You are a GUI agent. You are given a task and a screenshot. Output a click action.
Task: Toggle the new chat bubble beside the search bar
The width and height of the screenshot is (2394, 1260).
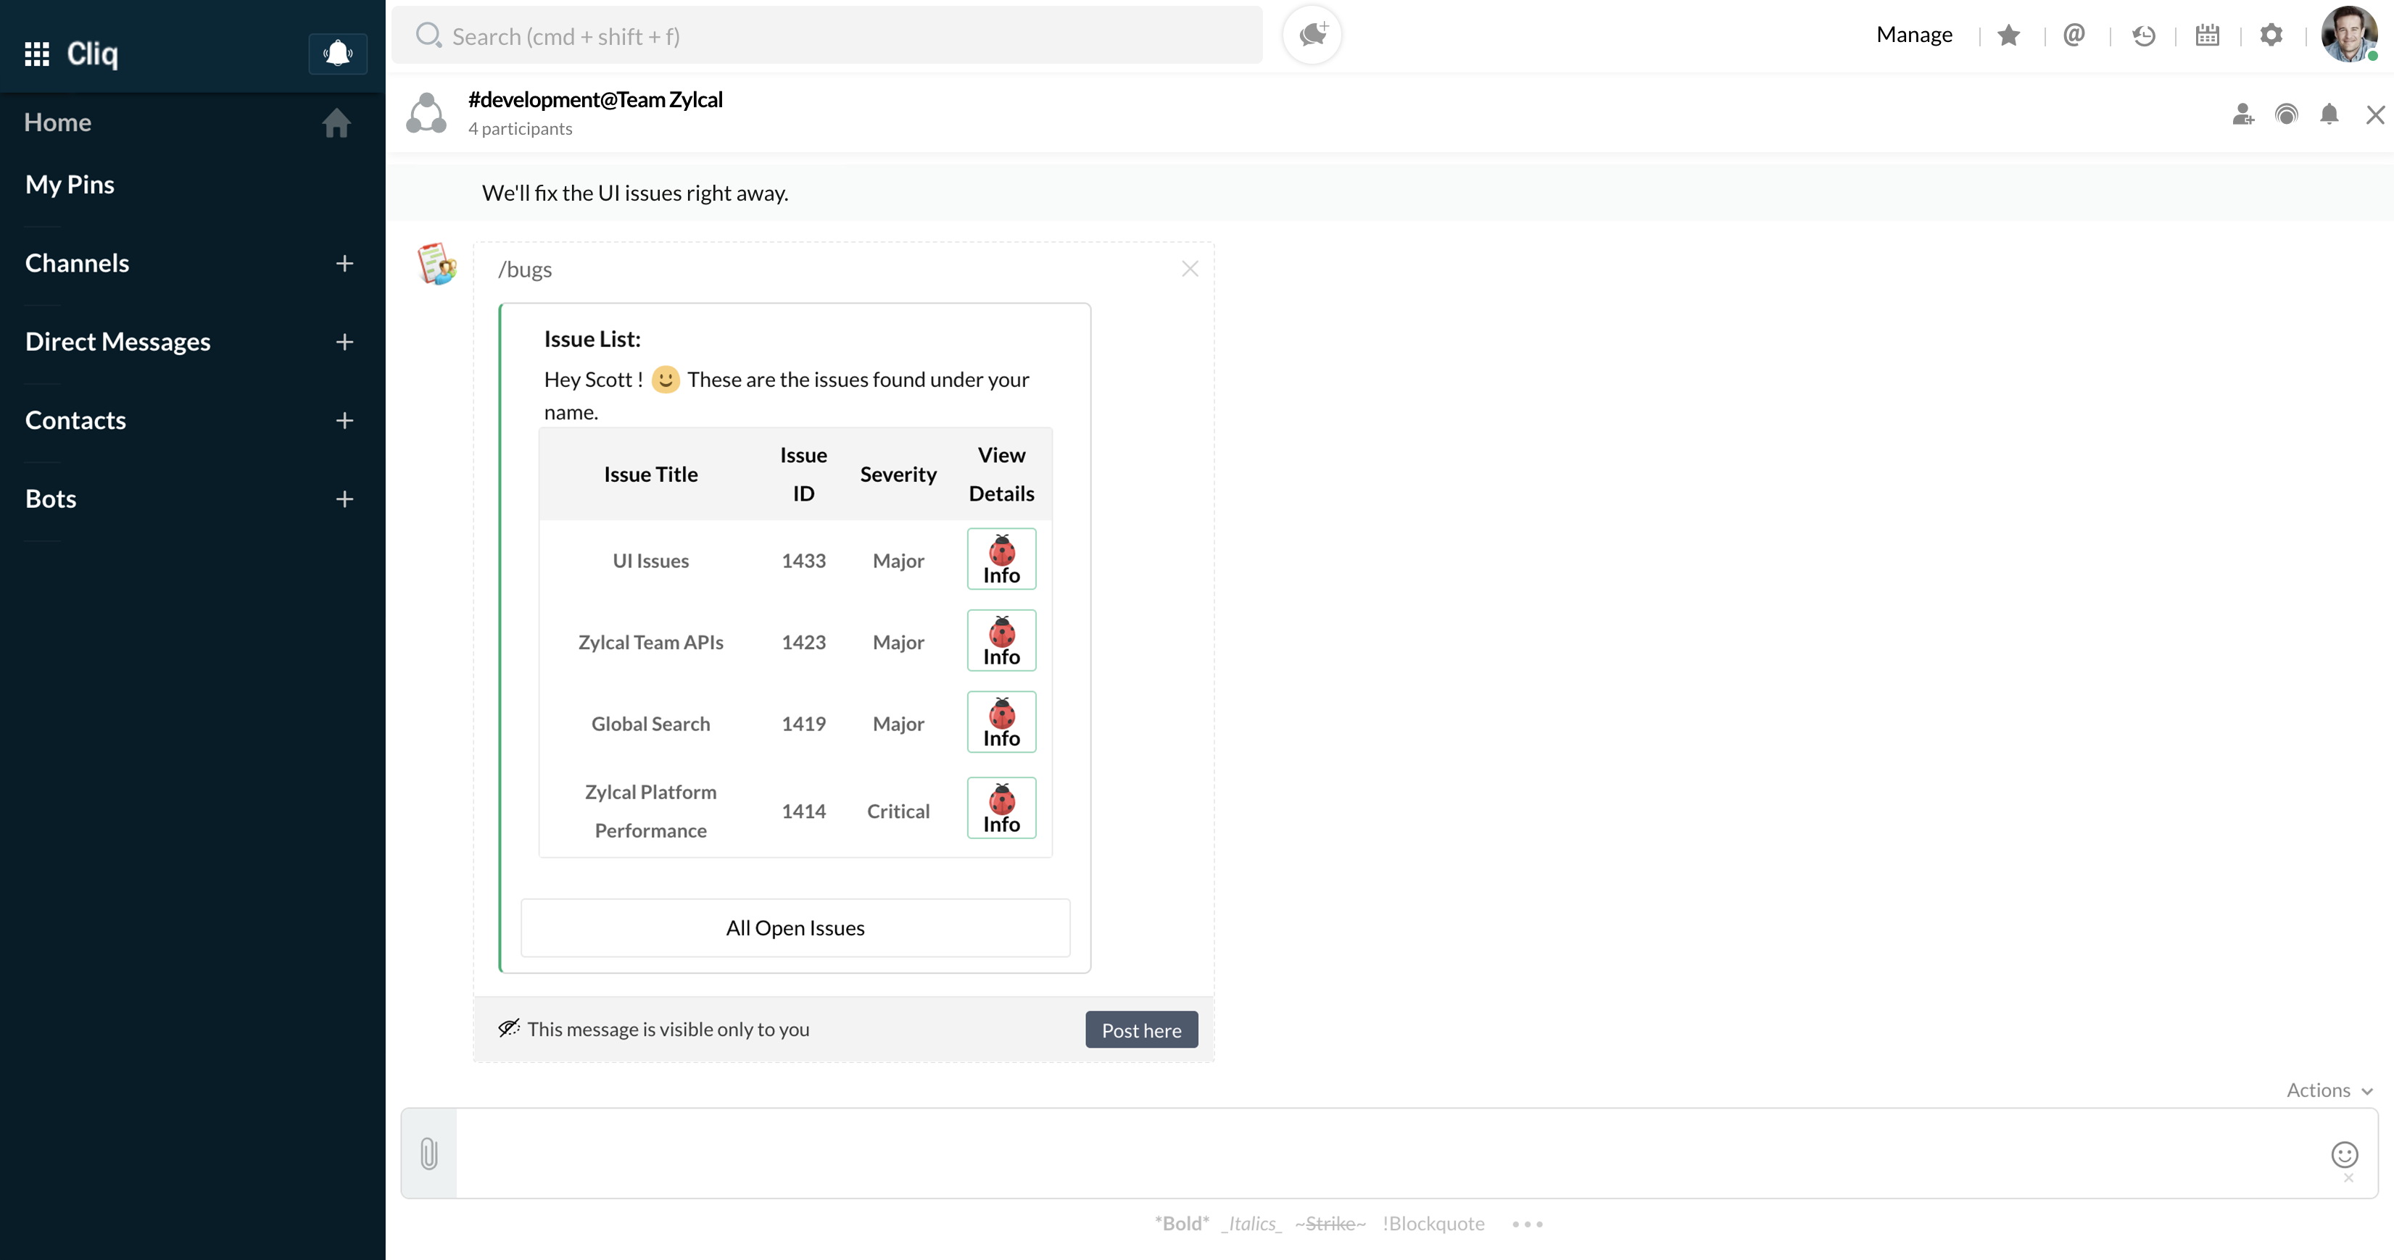tap(1312, 34)
